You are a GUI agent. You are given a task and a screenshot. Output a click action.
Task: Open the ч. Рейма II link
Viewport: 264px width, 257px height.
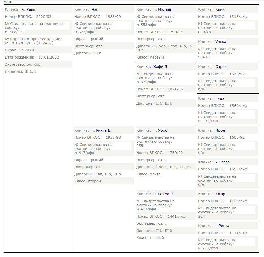tap(163, 194)
